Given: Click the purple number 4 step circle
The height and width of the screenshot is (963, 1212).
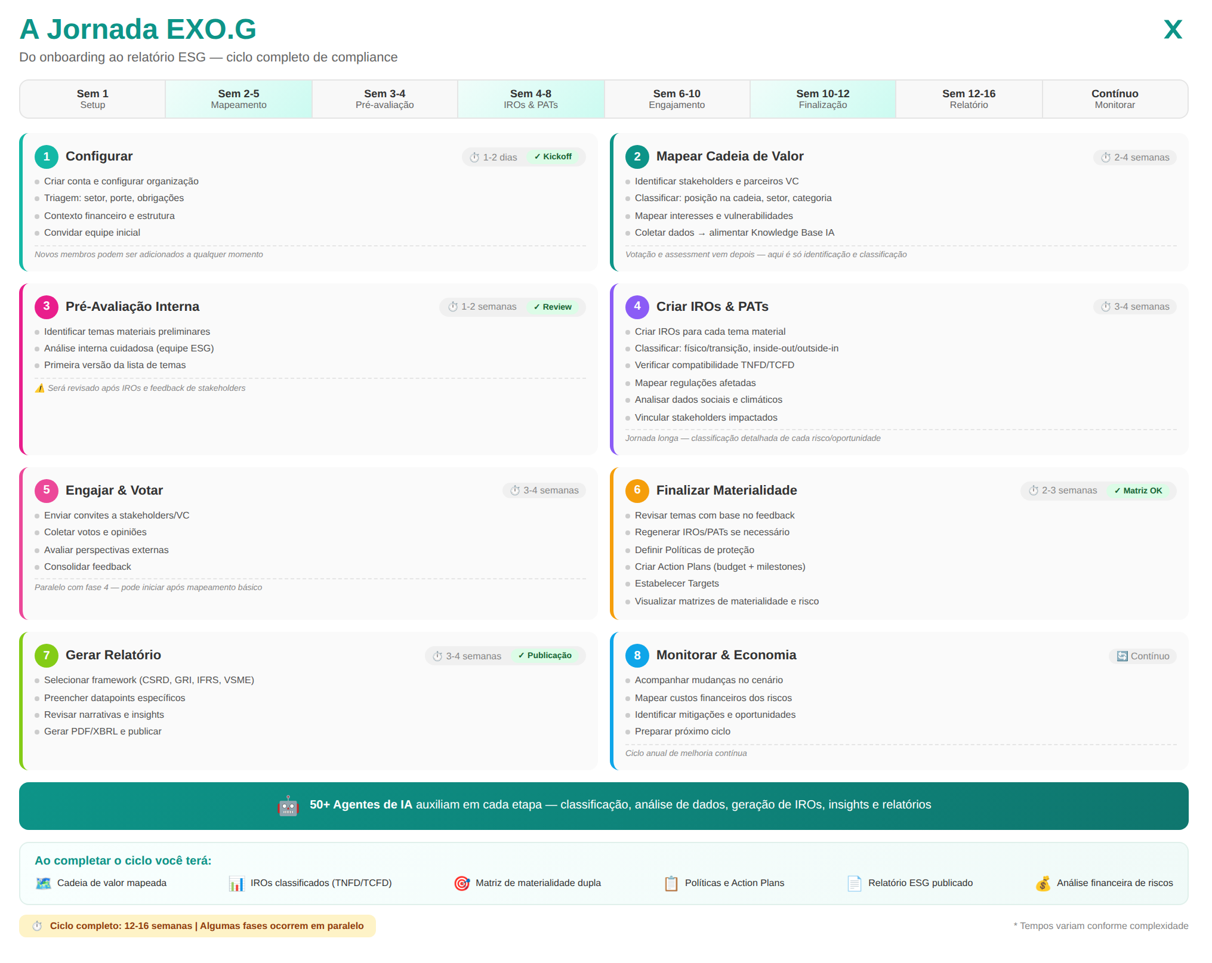Looking at the screenshot, I should 637,307.
